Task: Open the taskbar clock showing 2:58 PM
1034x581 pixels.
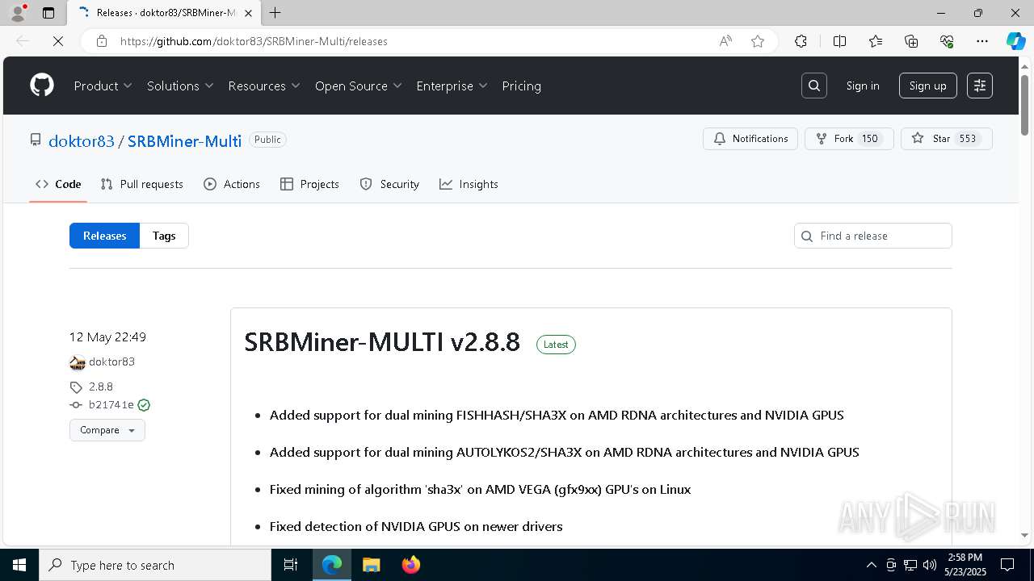Action: (x=965, y=565)
